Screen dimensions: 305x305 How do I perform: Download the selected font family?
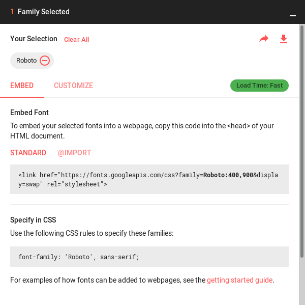284,39
